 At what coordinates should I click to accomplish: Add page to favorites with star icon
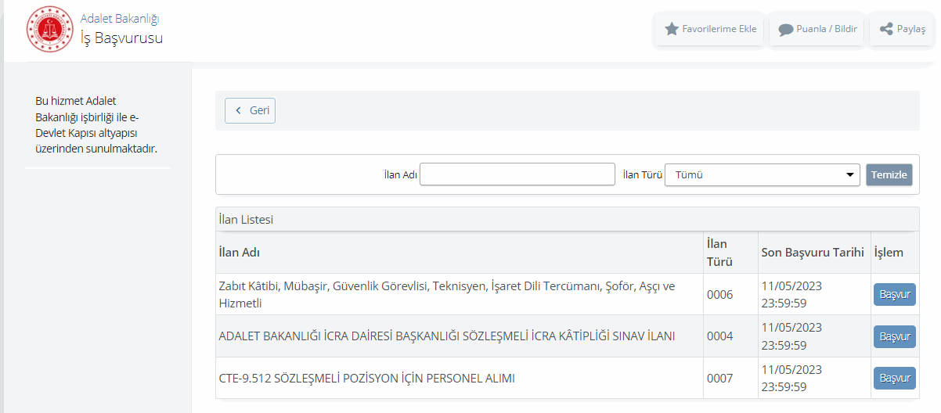coord(710,29)
